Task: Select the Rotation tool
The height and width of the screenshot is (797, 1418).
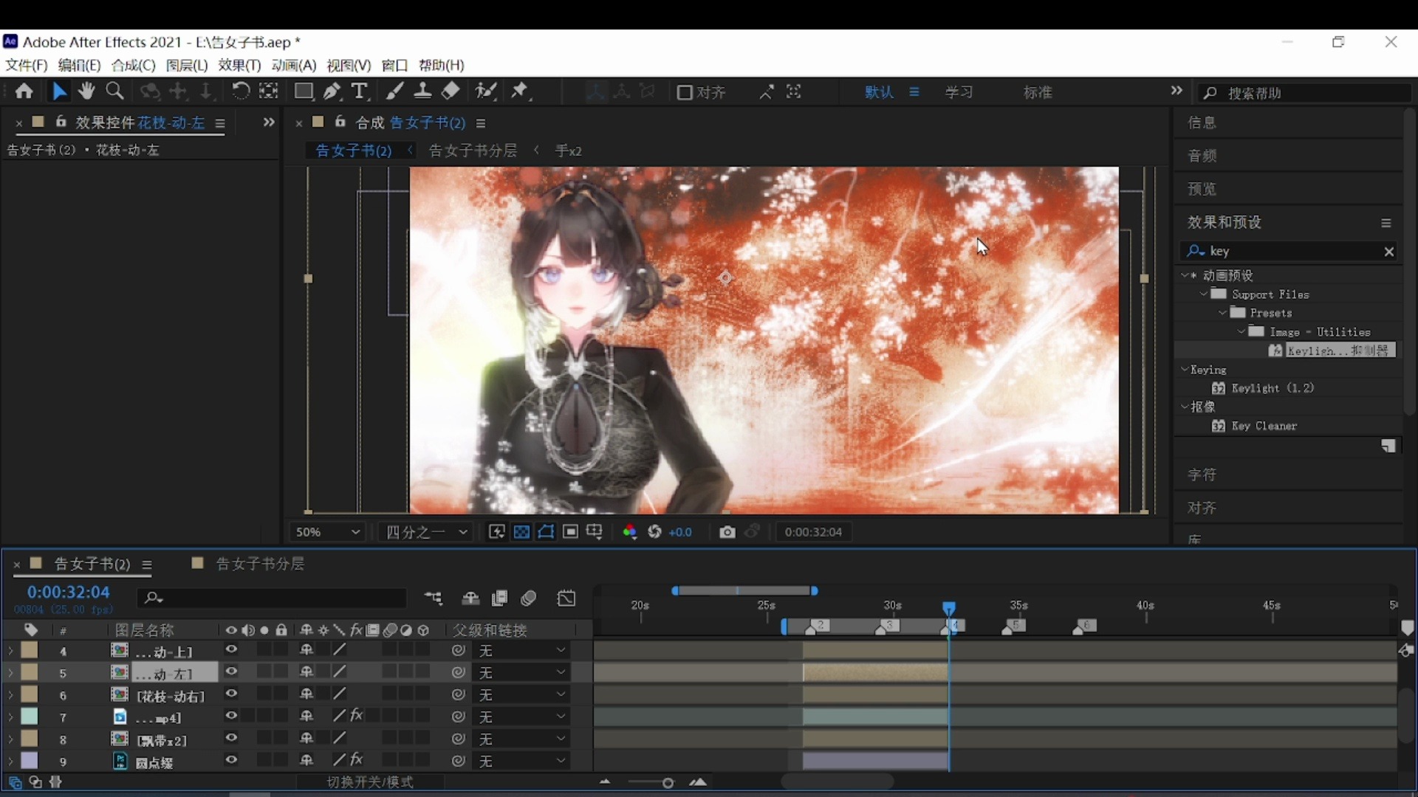Action: pos(240,92)
